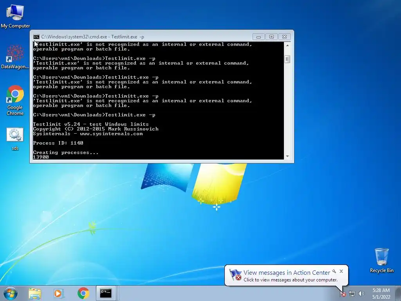This screenshot has width=401, height=301.
Task: Open the DataWagon shortcut on the desktop
Action: click(15, 57)
